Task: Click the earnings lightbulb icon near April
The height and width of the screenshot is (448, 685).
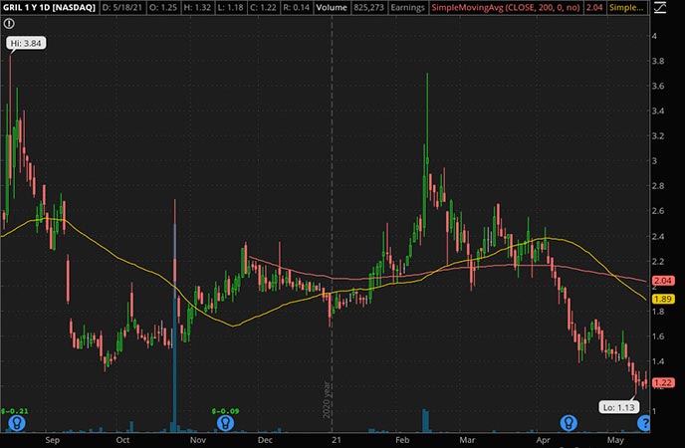Action: tap(569, 423)
